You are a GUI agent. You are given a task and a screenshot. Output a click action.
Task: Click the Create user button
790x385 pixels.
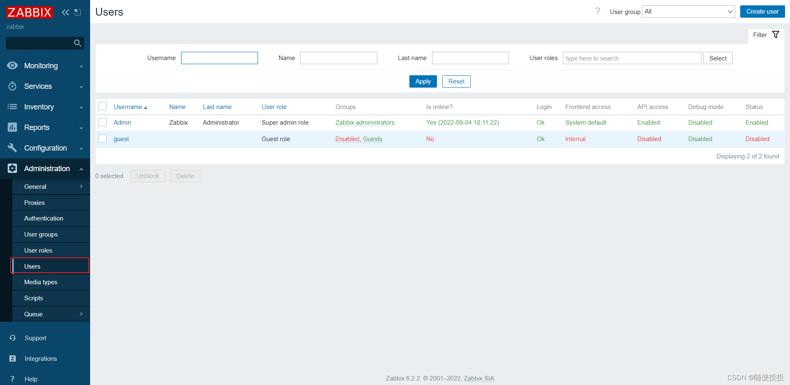(762, 12)
